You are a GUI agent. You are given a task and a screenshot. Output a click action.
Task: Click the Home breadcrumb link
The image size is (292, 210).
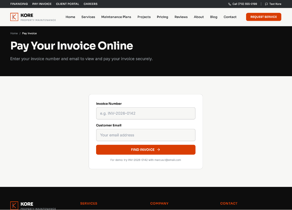pyautogui.click(x=14, y=33)
